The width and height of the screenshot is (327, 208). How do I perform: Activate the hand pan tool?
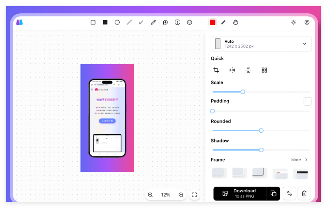236,22
